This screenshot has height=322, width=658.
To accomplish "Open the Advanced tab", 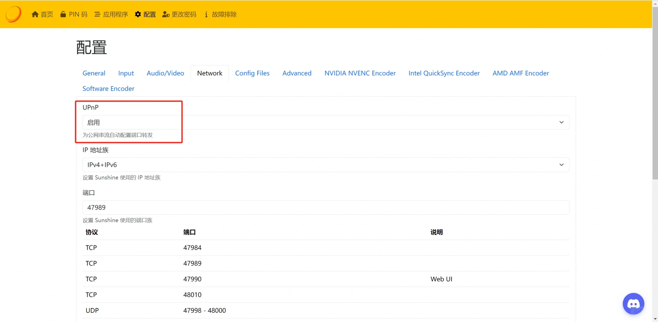I will (x=297, y=73).
